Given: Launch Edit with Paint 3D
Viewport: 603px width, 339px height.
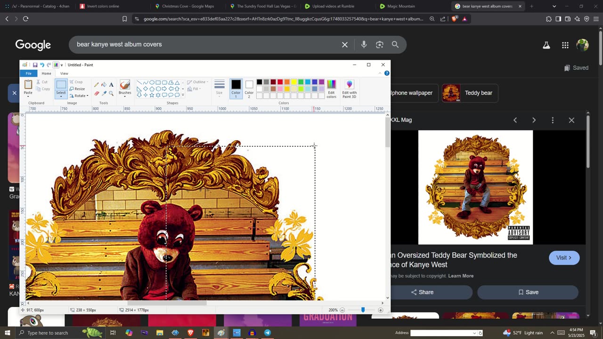Looking at the screenshot, I should point(350,89).
